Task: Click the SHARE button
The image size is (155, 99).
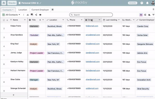Action: [x=133, y=3]
